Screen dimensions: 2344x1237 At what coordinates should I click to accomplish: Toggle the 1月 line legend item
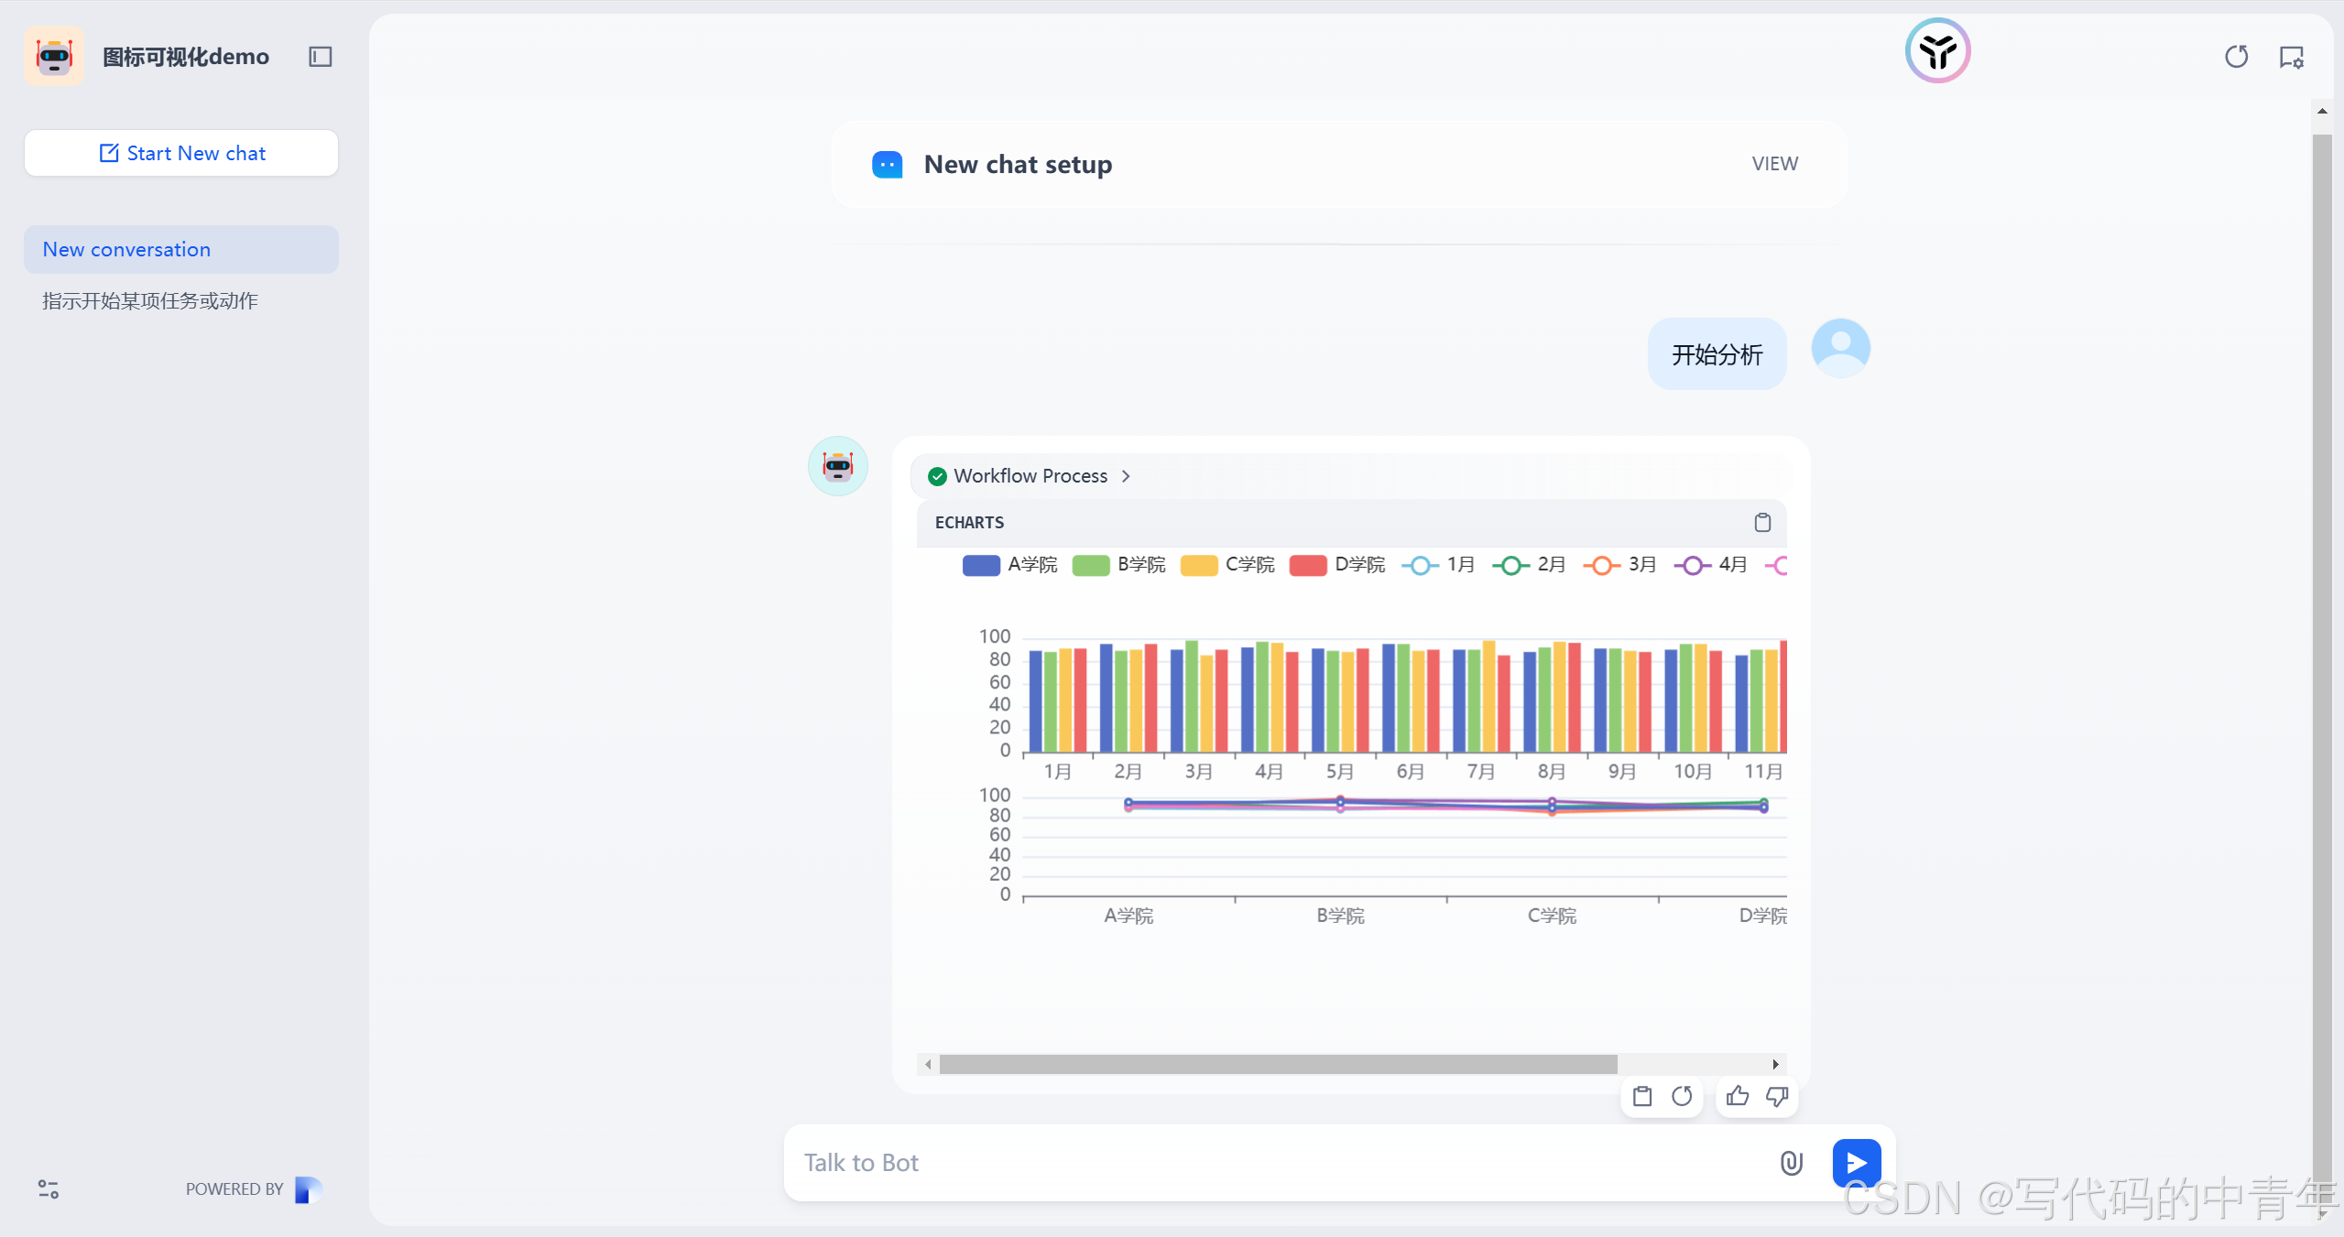click(x=1420, y=565)
